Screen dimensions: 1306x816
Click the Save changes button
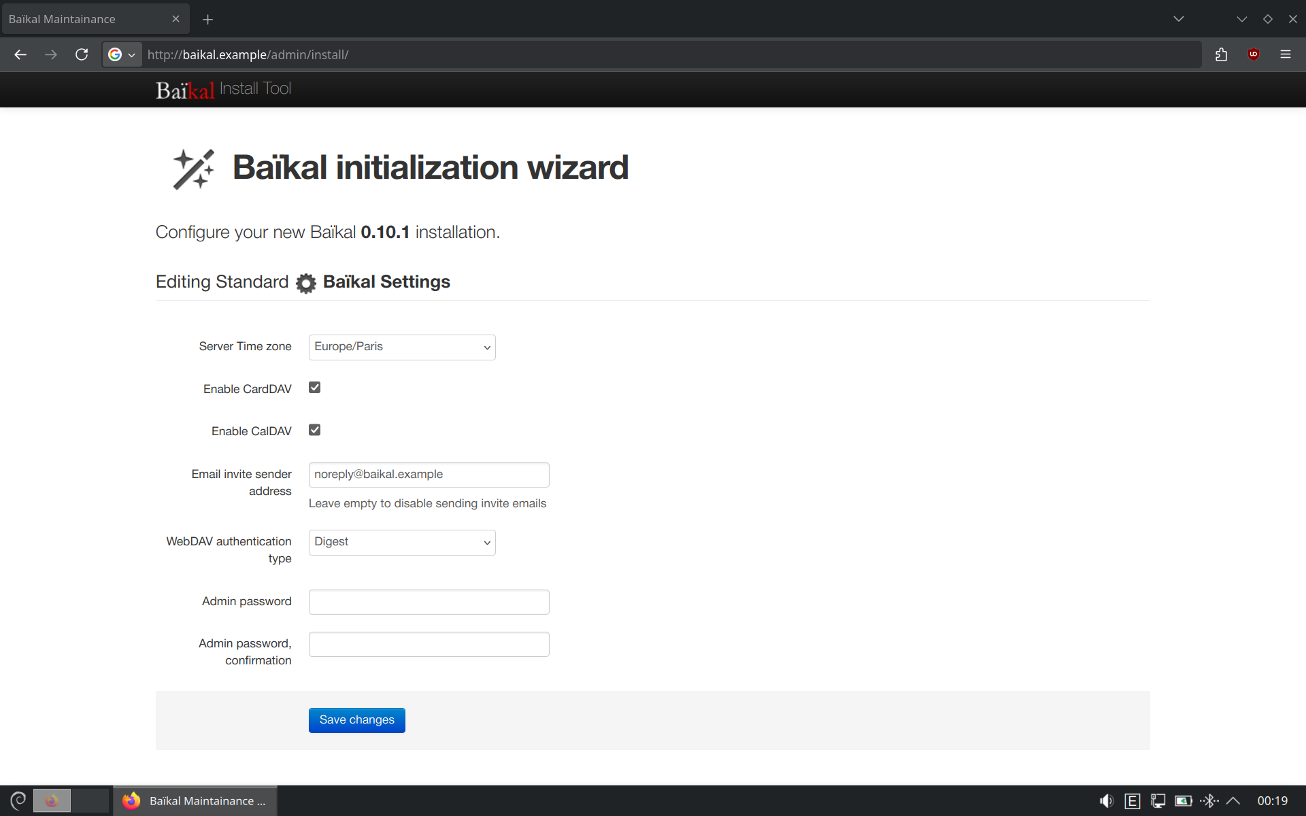(356, 720)
